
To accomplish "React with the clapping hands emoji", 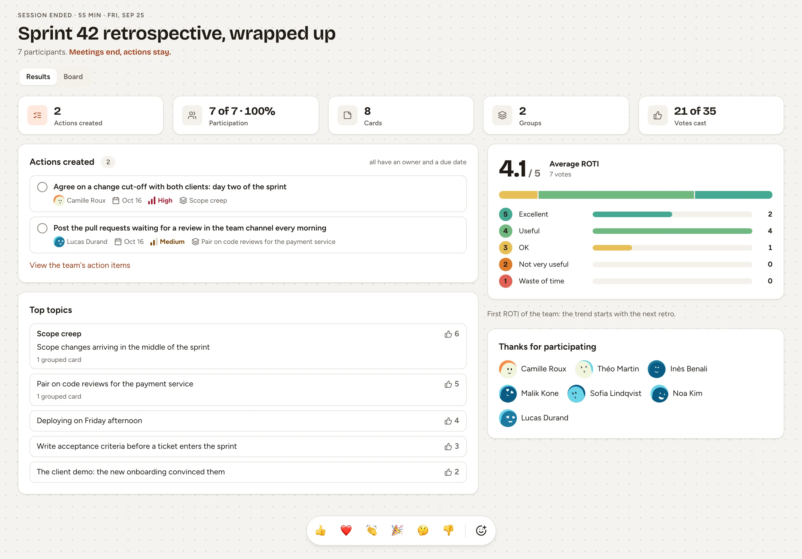I will pyautogui.click(x=372, y=530).
